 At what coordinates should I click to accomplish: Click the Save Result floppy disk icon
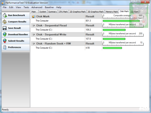(5, 28)
